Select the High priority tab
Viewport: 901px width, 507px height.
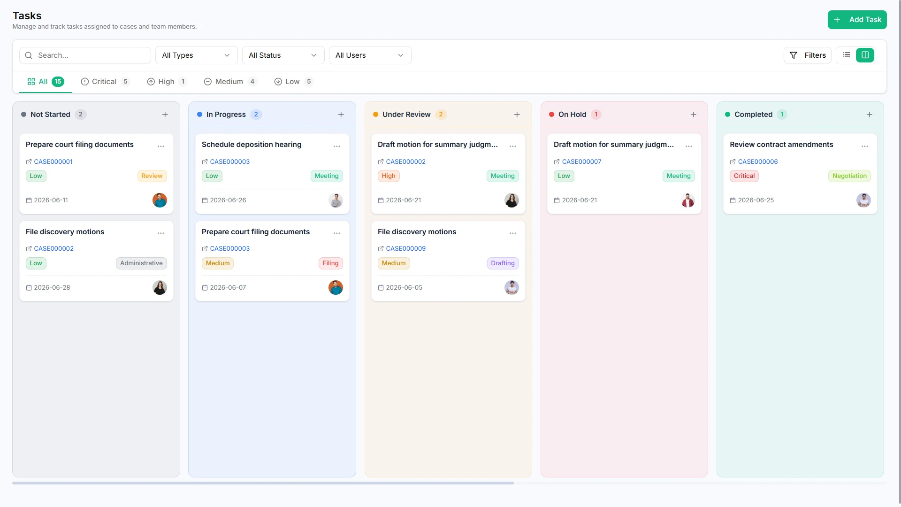click(167, 82)
